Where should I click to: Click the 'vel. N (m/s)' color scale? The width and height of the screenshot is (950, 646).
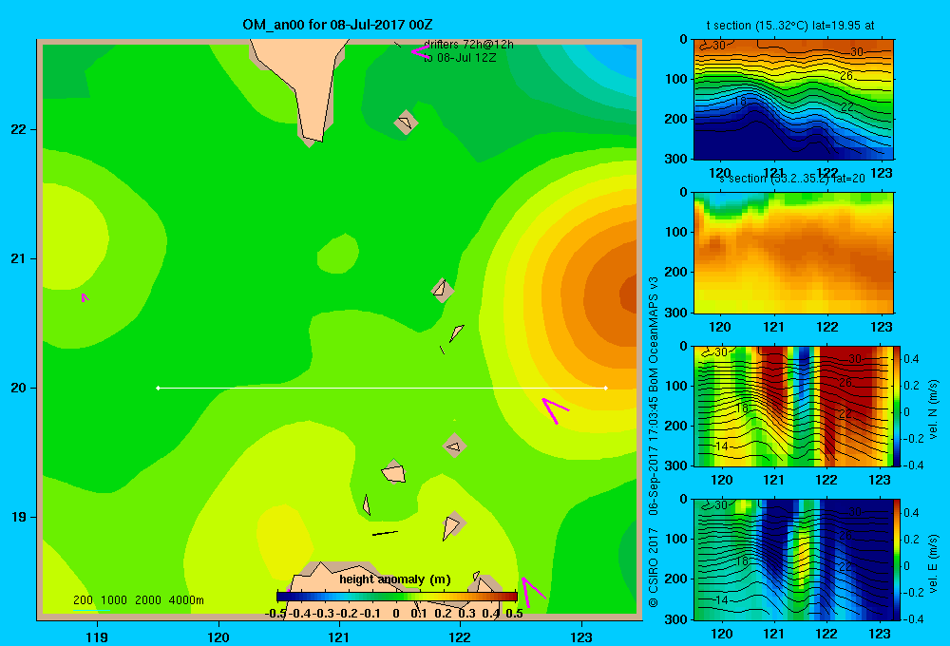point(898,406)
